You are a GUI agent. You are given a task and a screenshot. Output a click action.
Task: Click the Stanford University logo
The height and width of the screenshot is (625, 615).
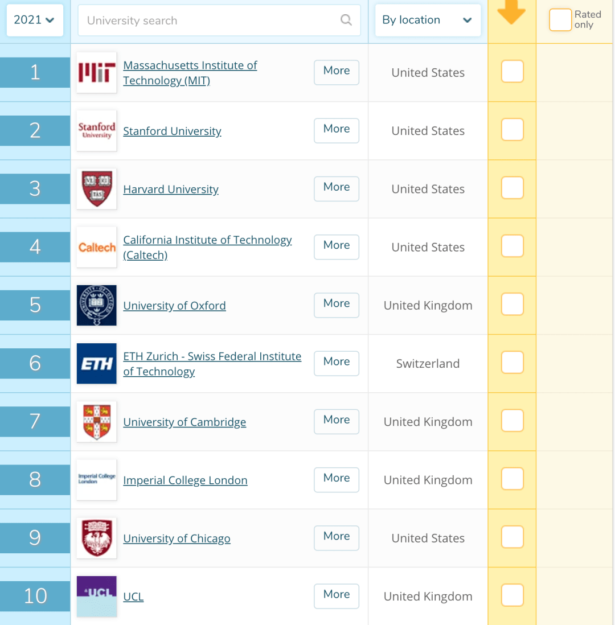[96, 131]
